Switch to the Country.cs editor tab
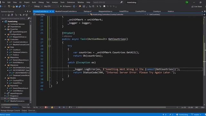This screenshot has height=116, width=206. point(157,12)
